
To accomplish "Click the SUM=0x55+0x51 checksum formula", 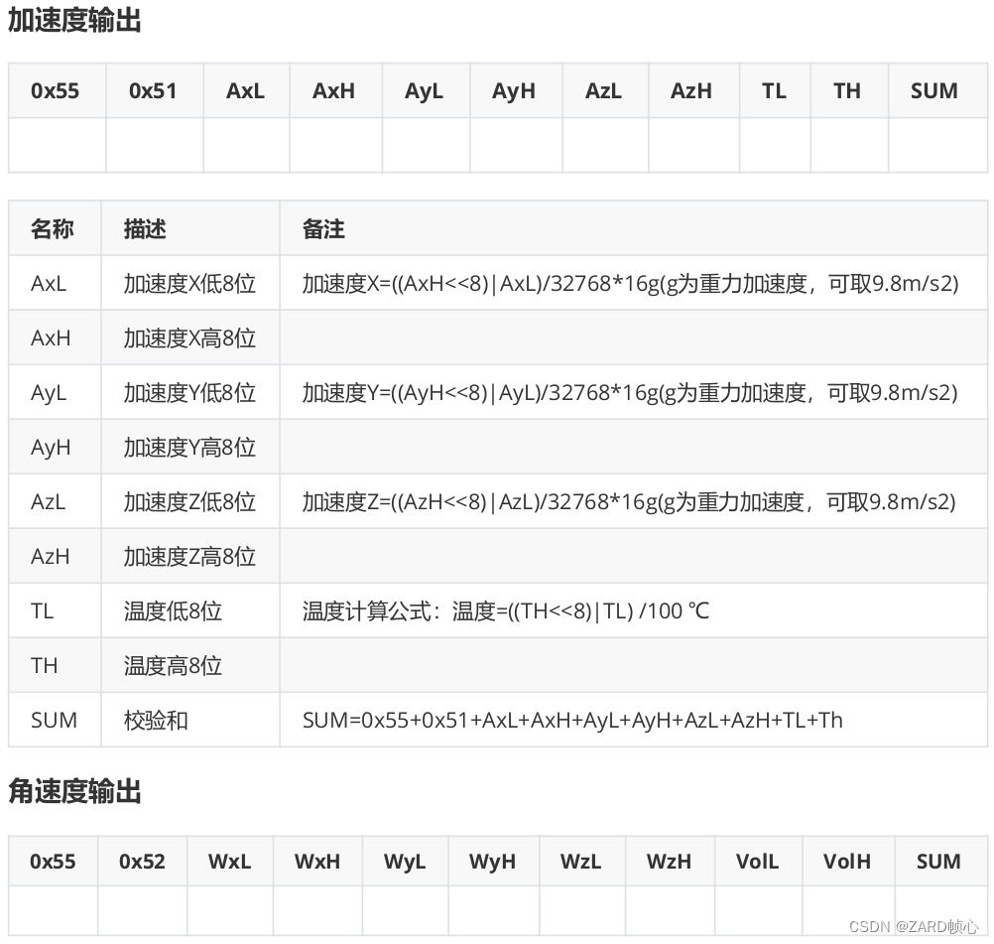I will tap(572, 720).
